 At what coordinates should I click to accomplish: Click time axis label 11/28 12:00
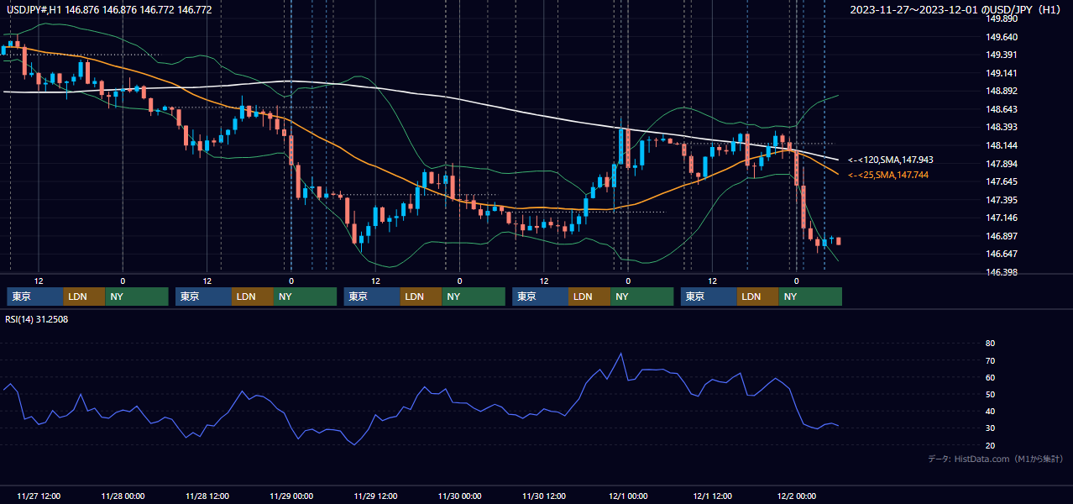click(207, 496)
